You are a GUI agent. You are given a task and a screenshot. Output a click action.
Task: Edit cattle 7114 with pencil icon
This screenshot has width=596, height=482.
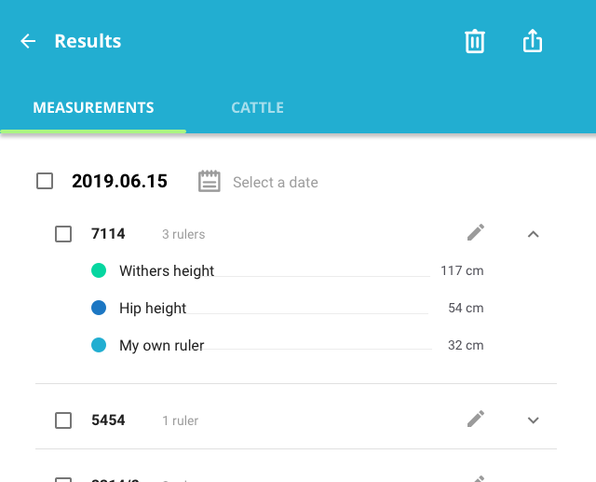[x=476, y=233]
